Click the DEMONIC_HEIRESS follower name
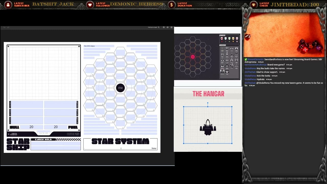Viewport: 327px width, 184px height. pyautogui.click(x=136, y=4)
